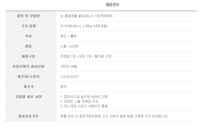Image resolution: width=203 pixels, height=136 pixels.
Task: Select the 제조자/수입자 label cell
Action: click(x=31, y=77)
